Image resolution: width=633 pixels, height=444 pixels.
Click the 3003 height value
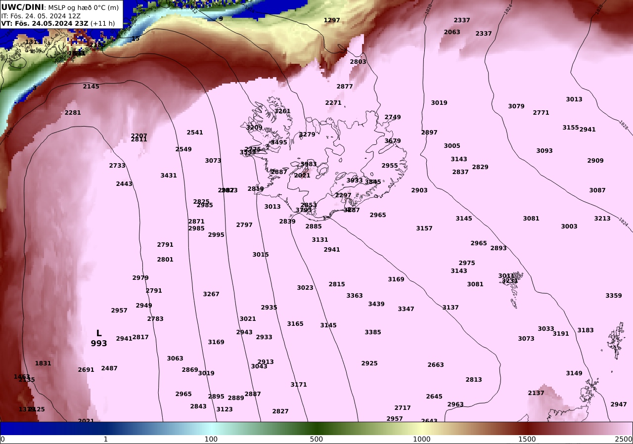(x=569, y=226)
